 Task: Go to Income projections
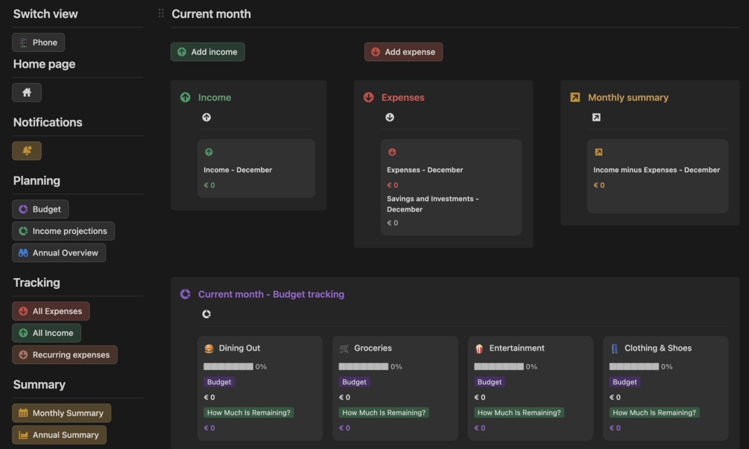point(63,231)
